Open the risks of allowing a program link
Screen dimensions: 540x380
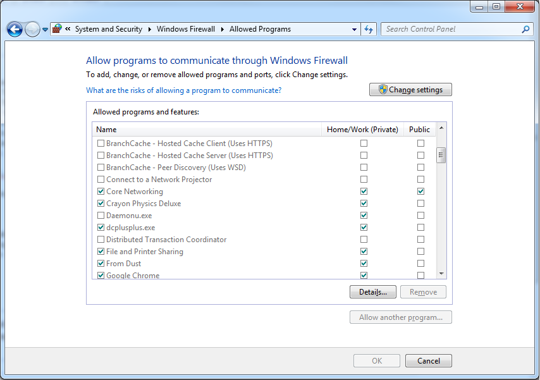pyautogui.click(x=183, y=90)
